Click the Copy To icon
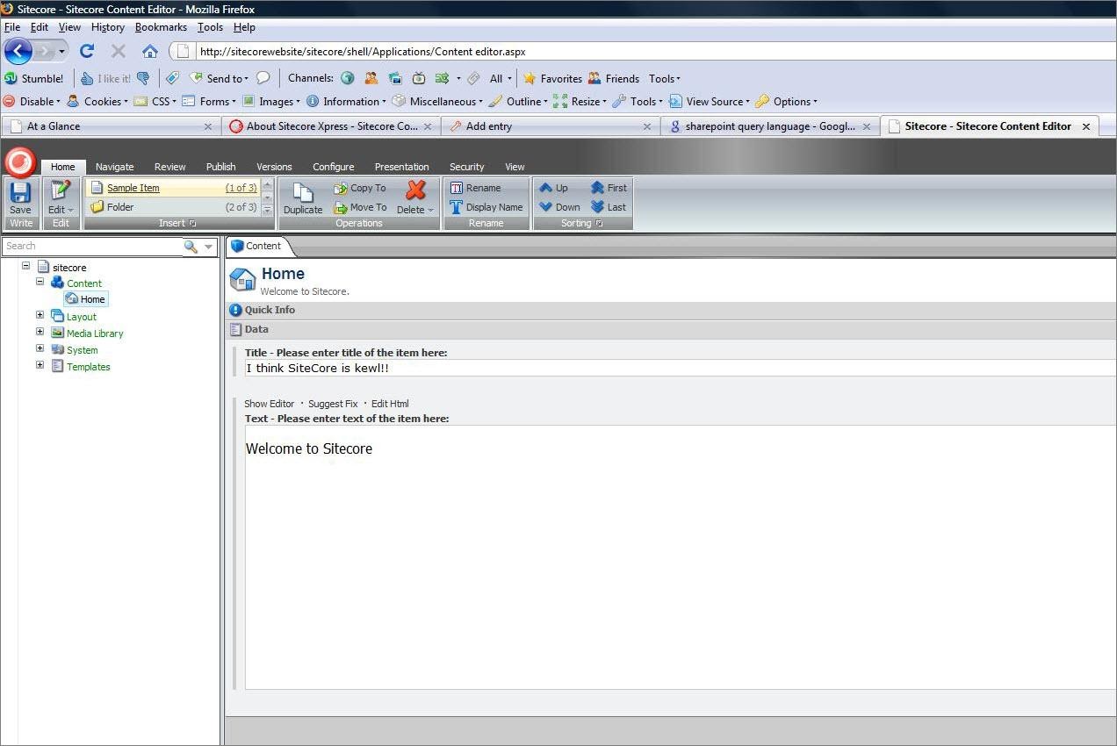This screenshot has height=746, width=1117. [x=341, y=188]
